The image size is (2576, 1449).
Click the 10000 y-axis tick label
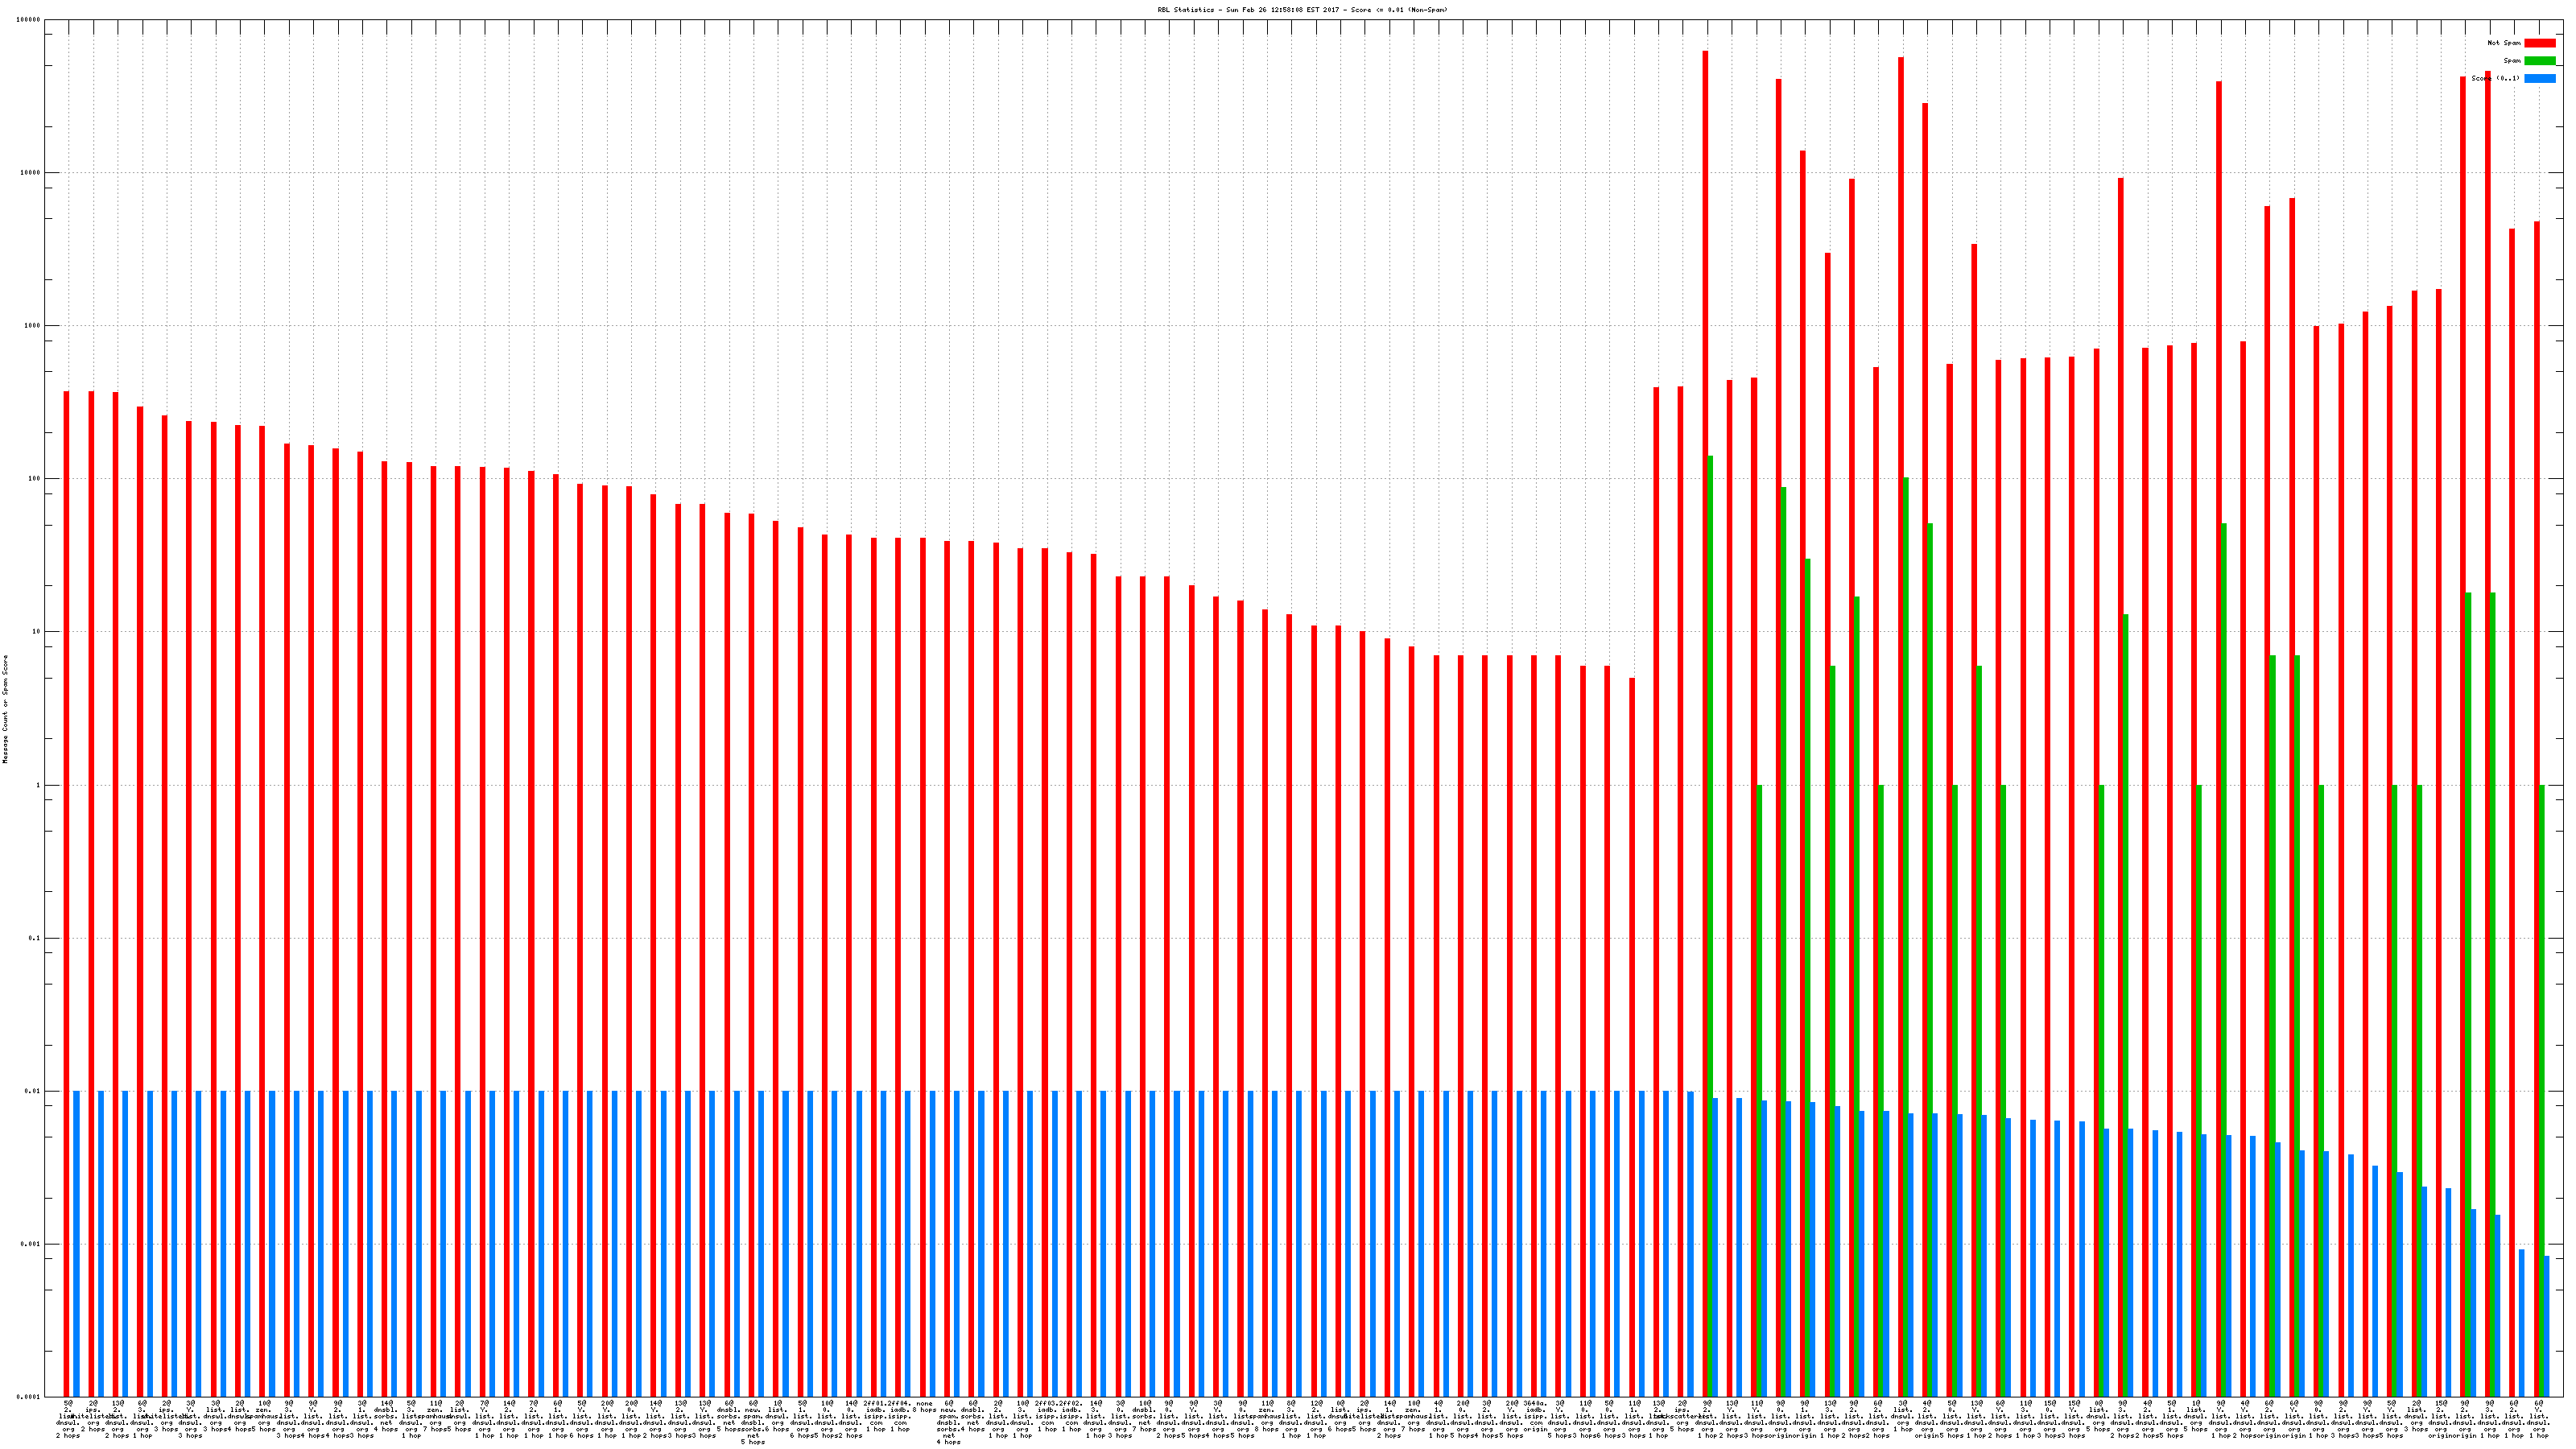click(x=31, y=173)
